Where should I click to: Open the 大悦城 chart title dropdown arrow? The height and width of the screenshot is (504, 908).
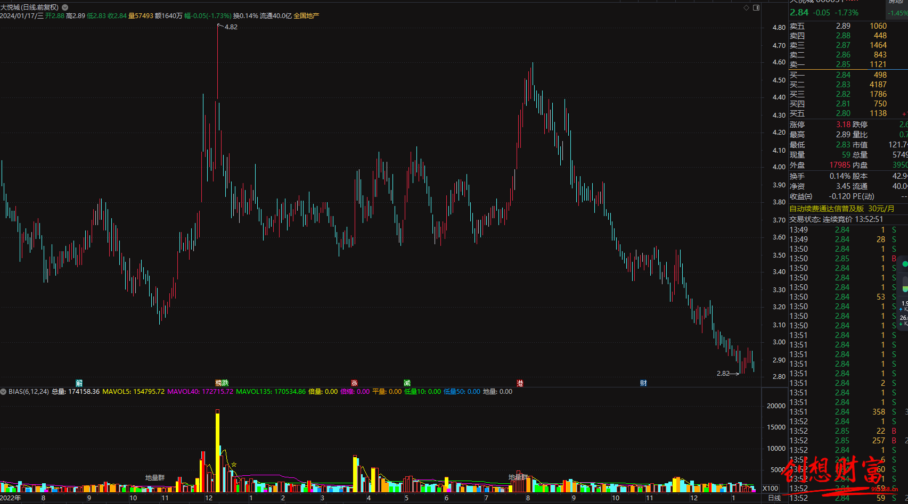(65, 7)
